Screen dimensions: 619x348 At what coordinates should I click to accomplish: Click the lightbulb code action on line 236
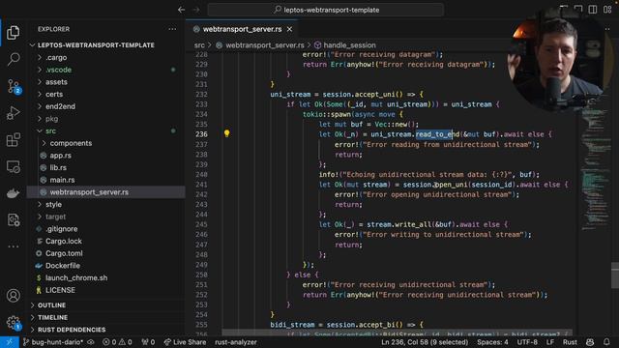pos(226,133)
